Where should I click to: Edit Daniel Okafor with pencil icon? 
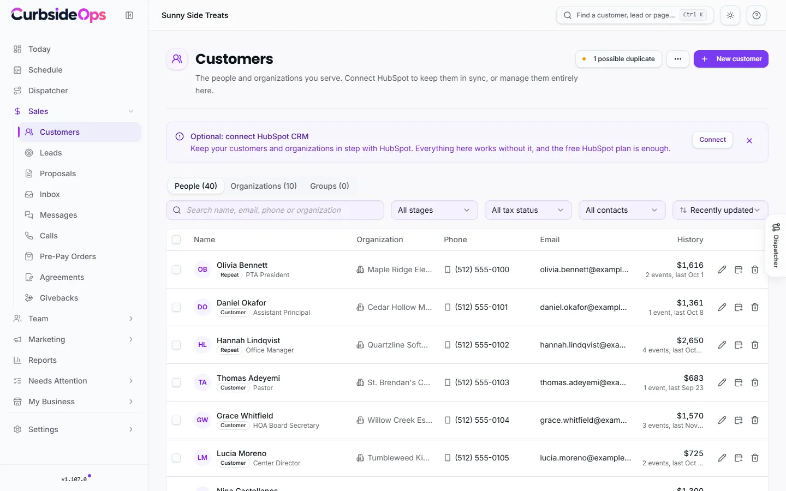point(722,307)
